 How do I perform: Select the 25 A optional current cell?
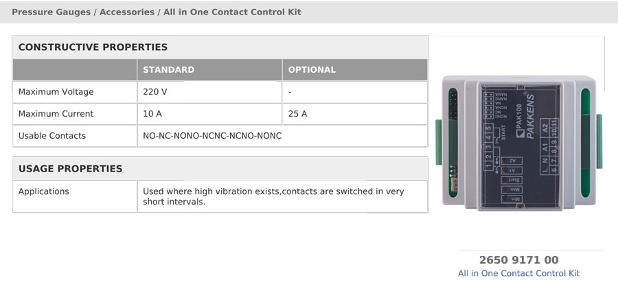pos(355,114)
